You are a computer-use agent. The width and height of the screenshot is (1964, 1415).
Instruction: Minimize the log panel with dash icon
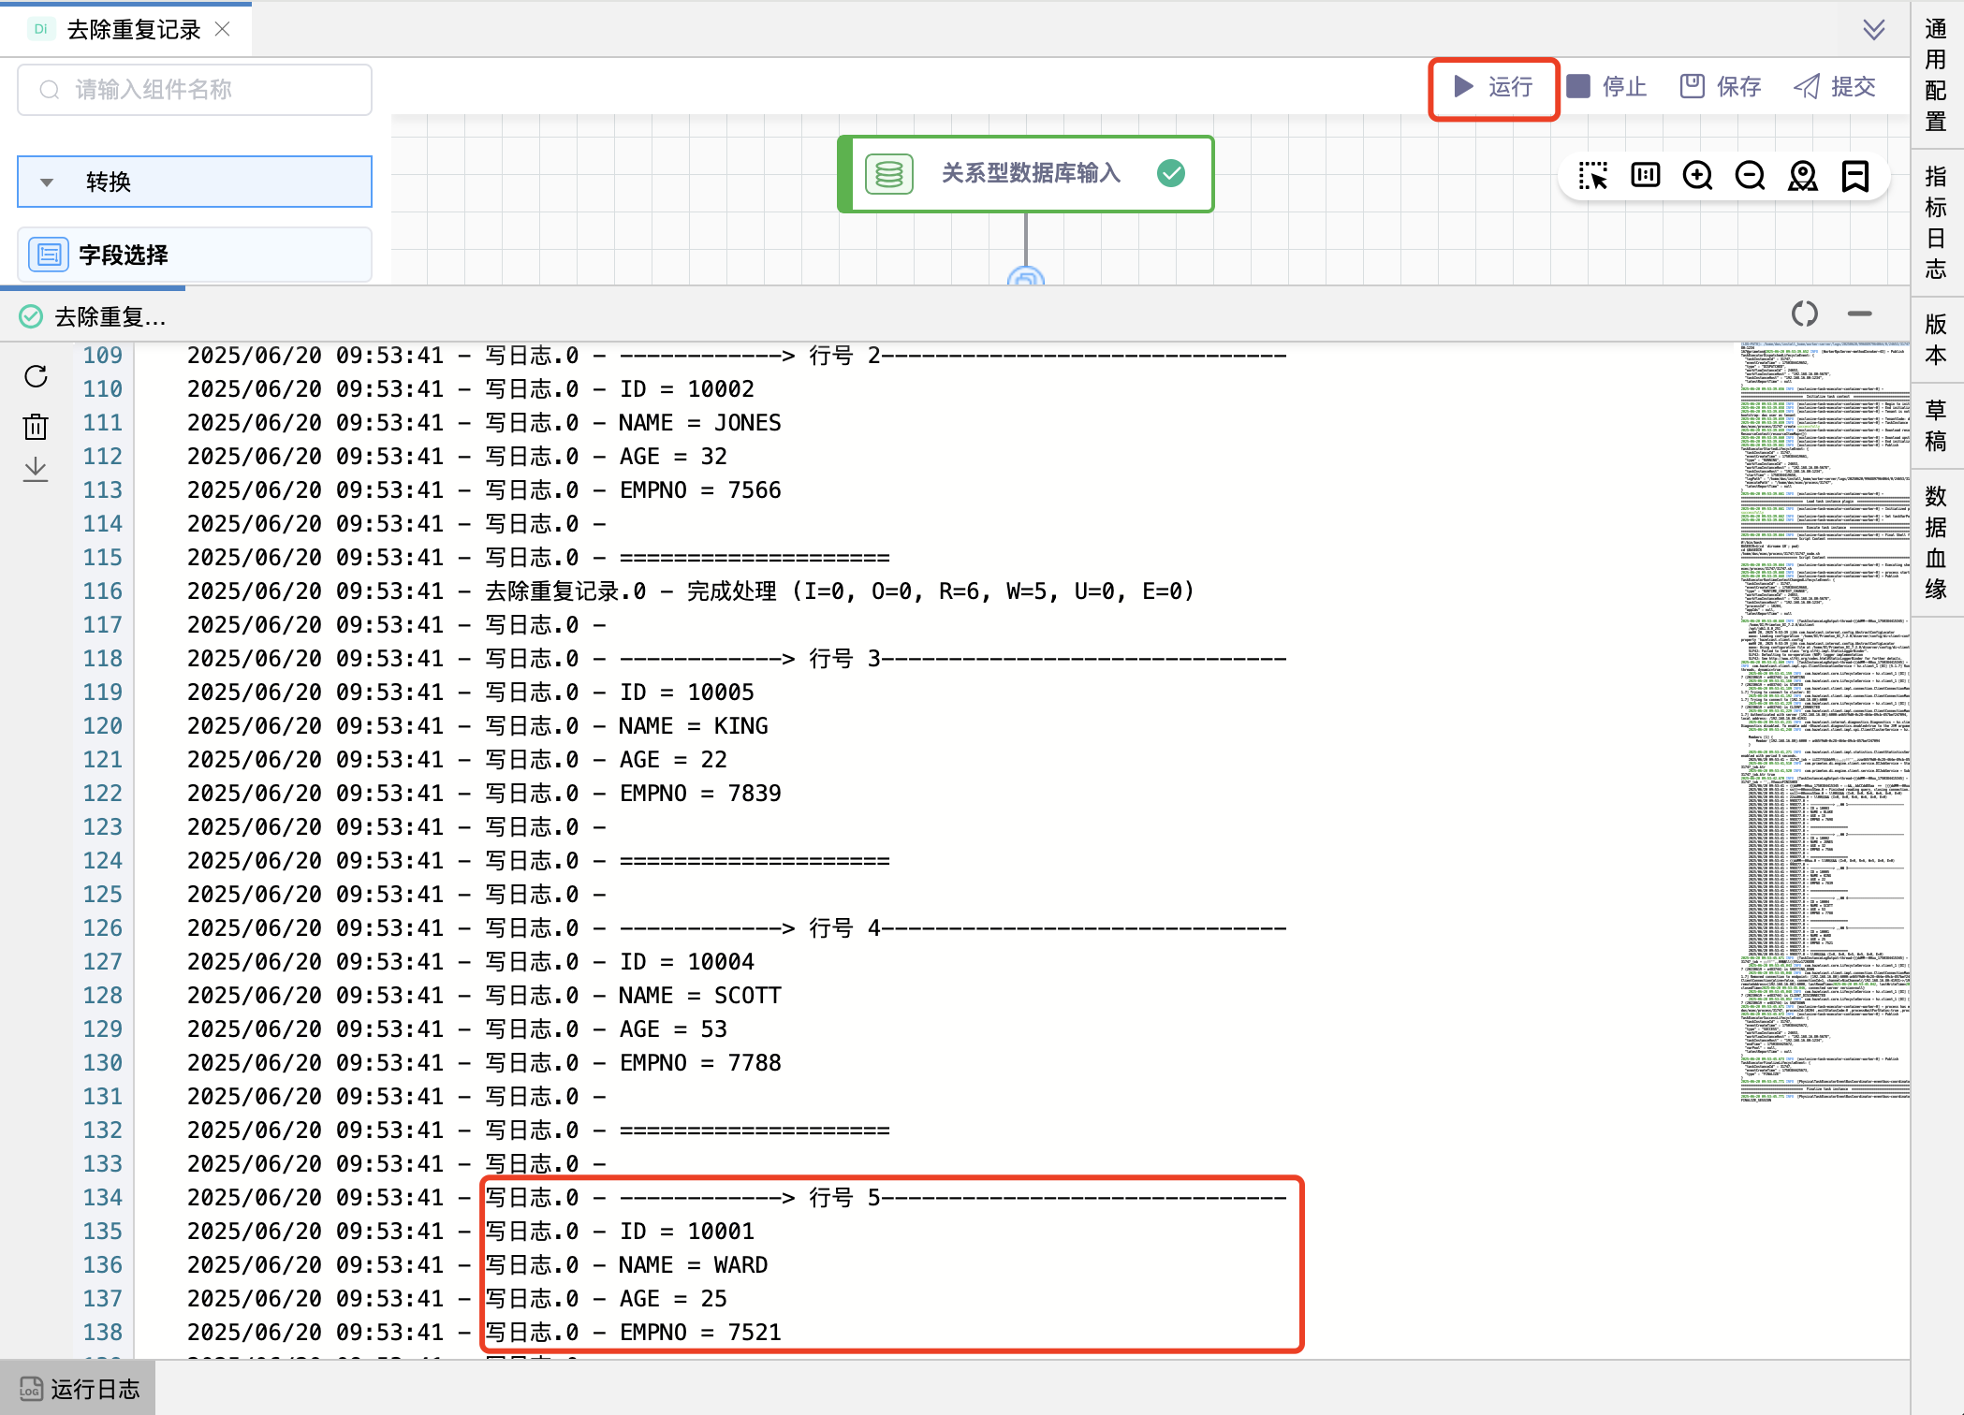1859,314
